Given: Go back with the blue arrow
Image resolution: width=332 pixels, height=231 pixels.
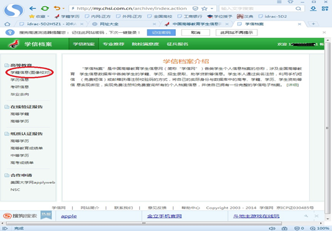Looking at the screenshot, I should [x=32, y=9].
